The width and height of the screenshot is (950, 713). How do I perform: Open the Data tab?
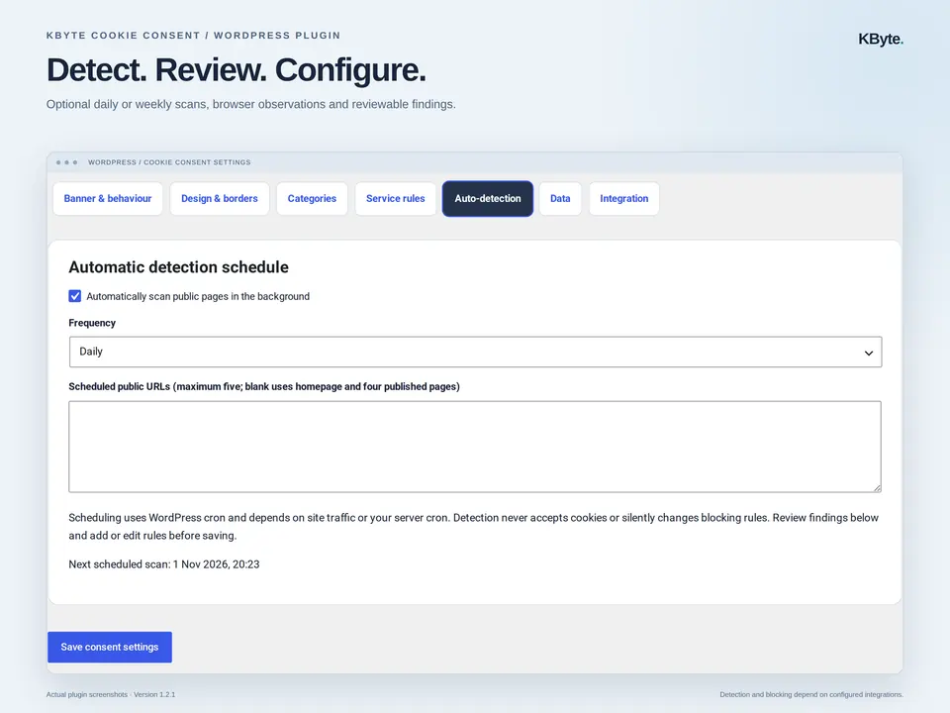(560, 199)
